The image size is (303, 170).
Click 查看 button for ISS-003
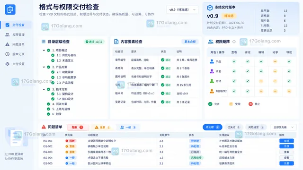tap(286, 152)
